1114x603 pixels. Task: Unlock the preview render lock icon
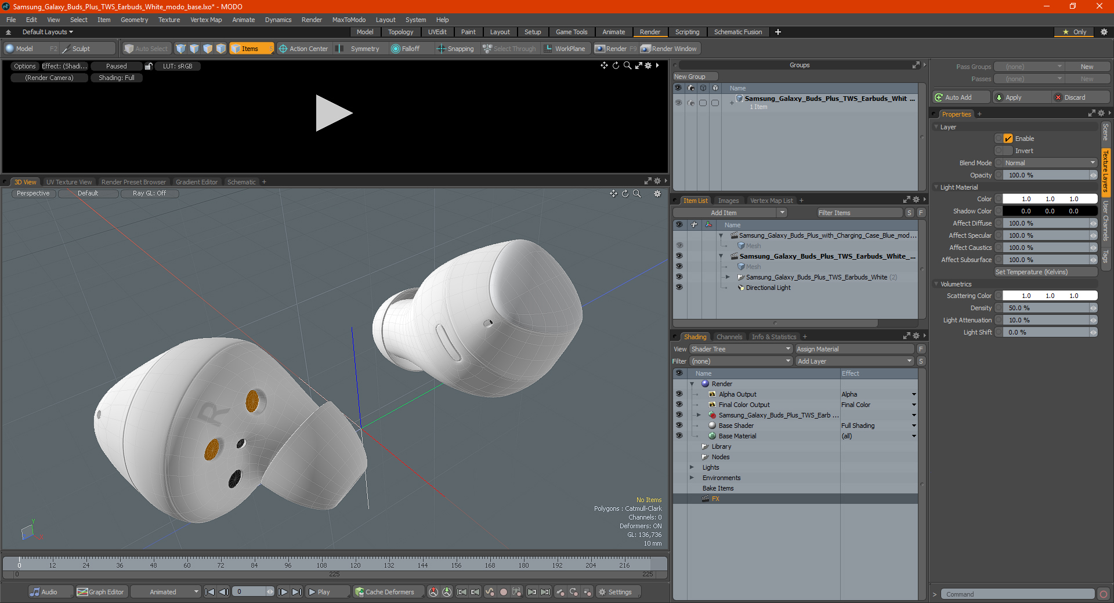pos(149,66)
